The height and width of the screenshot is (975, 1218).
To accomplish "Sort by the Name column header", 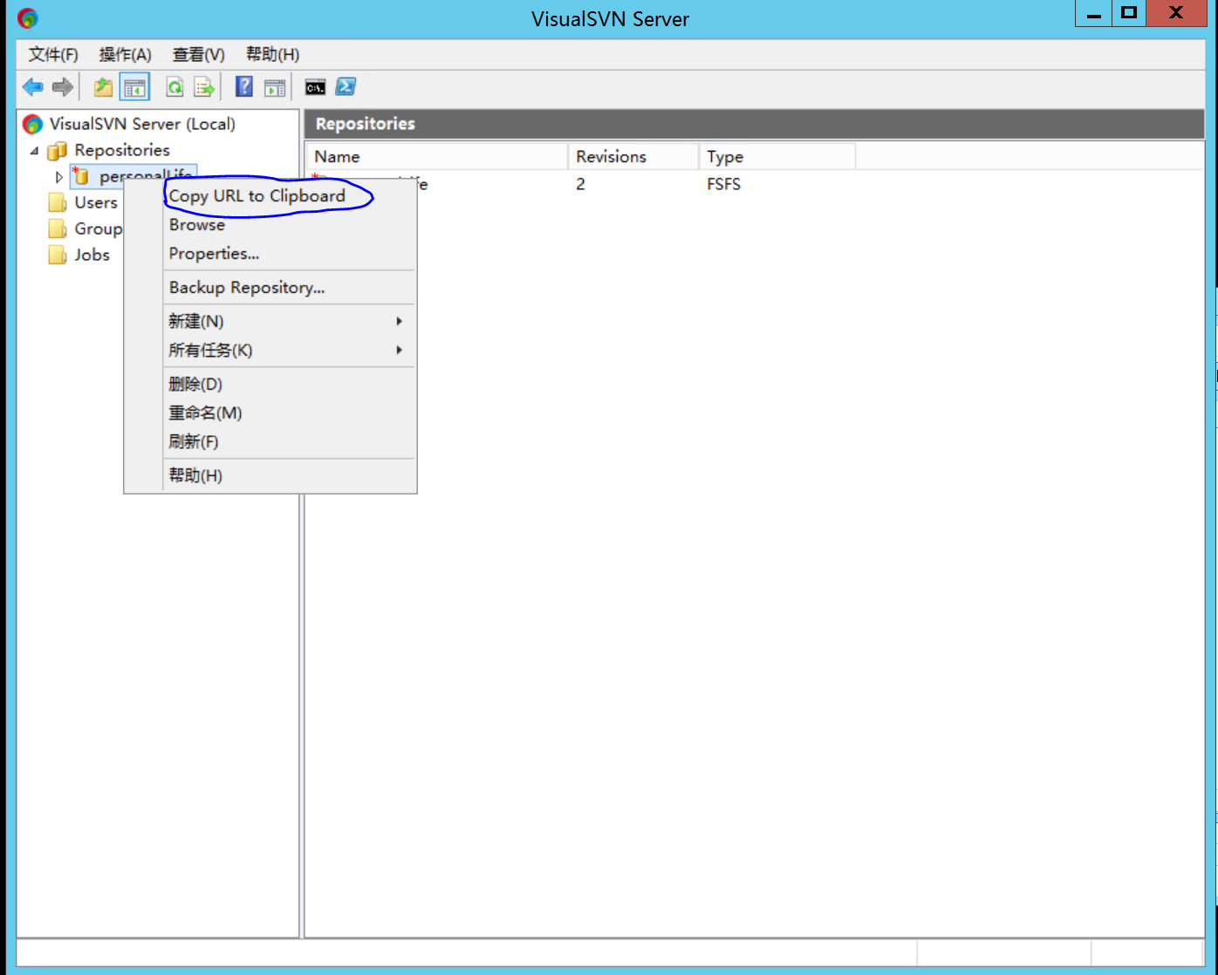I will pyautogui.click(x=436, y=157).
